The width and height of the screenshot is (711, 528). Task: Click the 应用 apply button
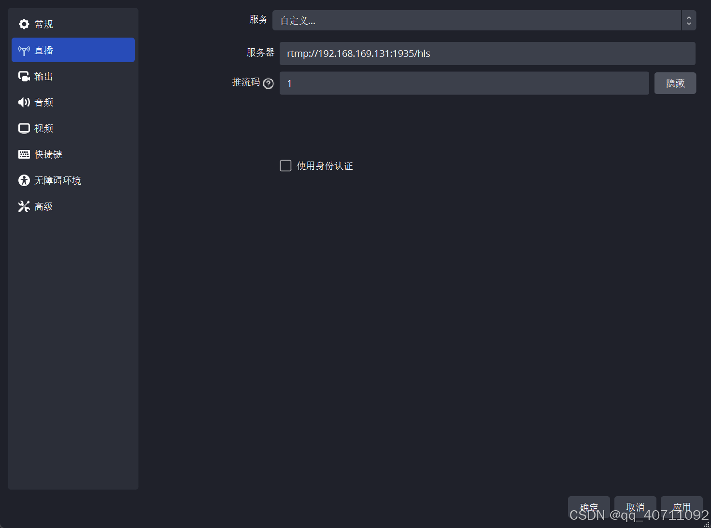(x=682, y=507)
